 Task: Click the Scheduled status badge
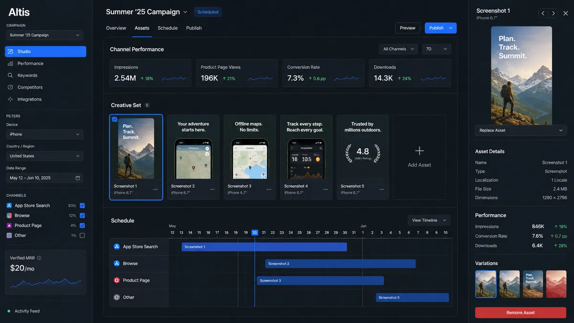208,12
